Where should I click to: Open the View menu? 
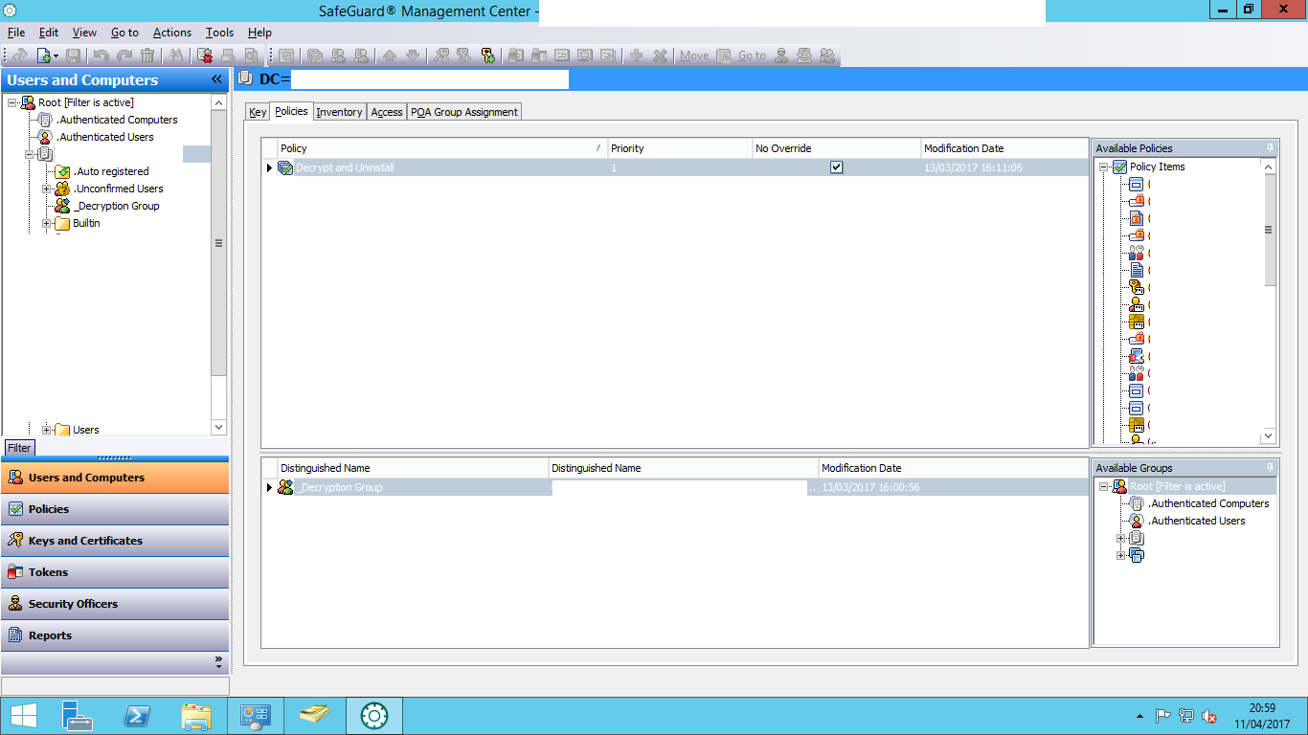(84, 33)
